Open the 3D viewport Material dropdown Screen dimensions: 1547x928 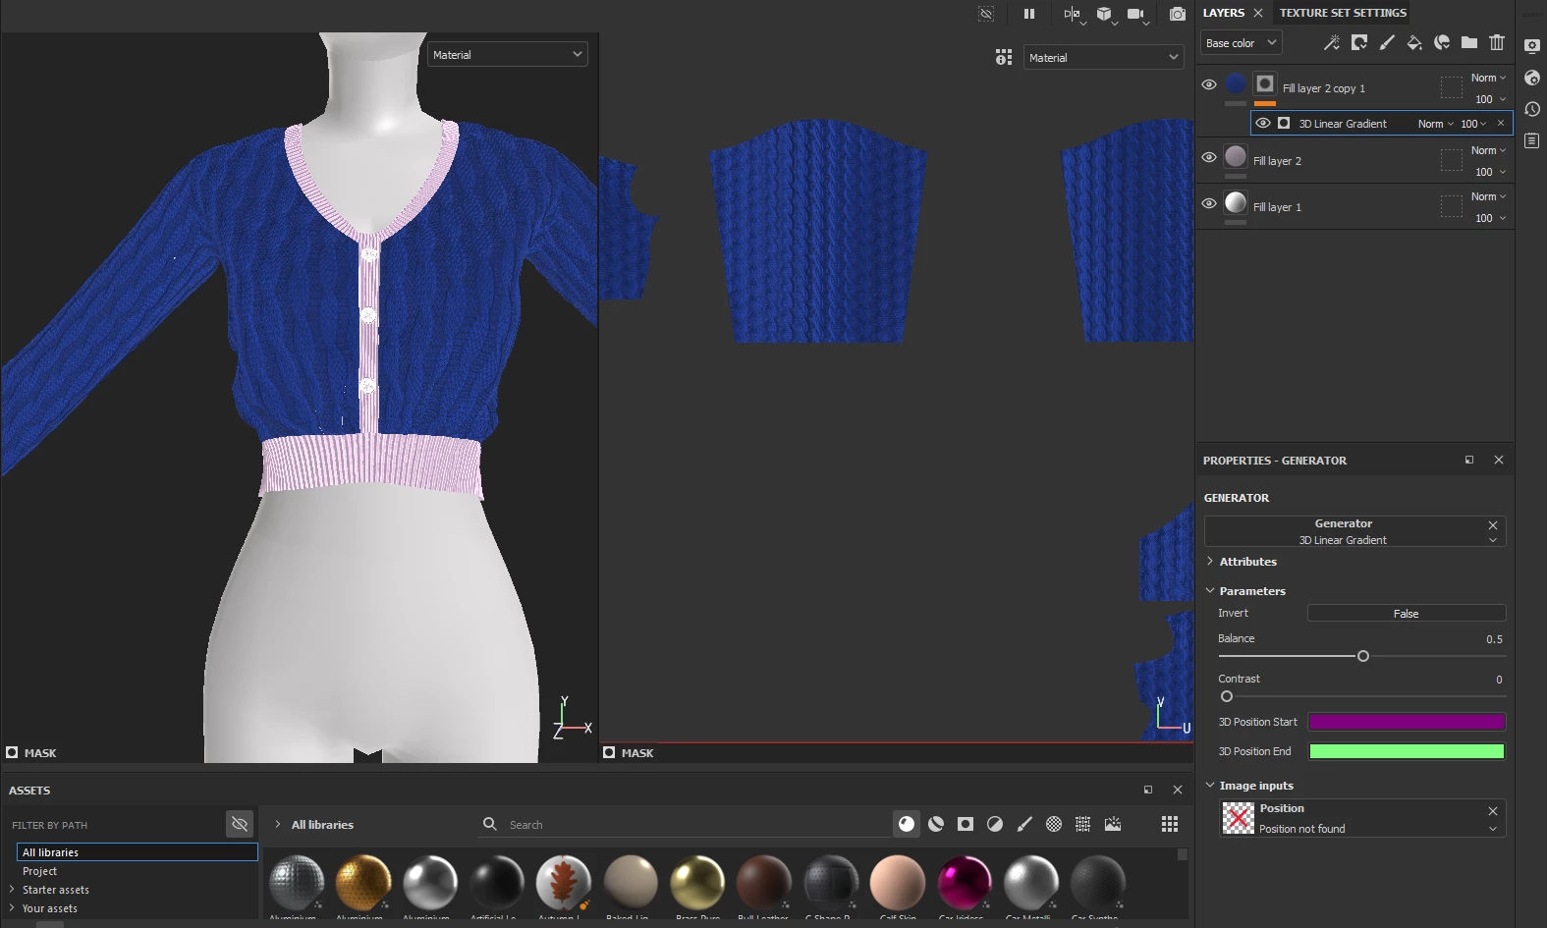tap(508, 55)
